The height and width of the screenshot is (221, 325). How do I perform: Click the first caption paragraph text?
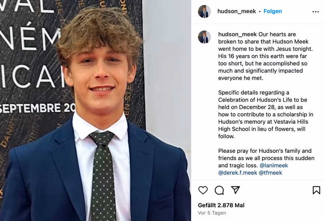tap(265, 56)
